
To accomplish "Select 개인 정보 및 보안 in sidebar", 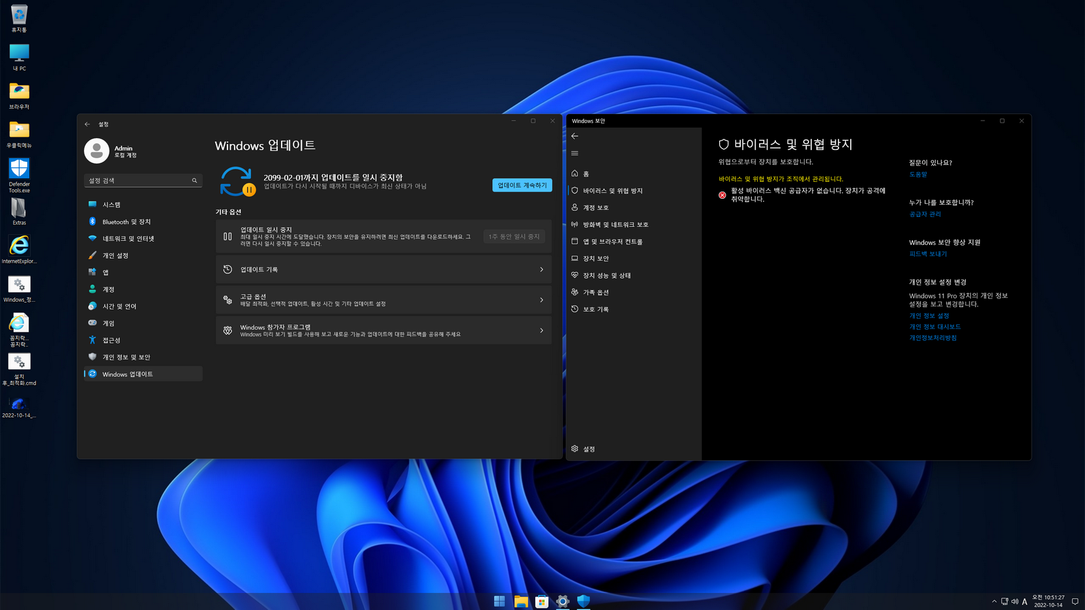I will point(143,357).
